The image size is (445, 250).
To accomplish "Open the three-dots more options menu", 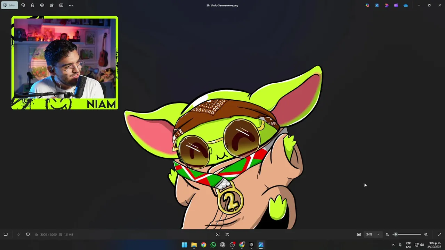I will [71, 5].
